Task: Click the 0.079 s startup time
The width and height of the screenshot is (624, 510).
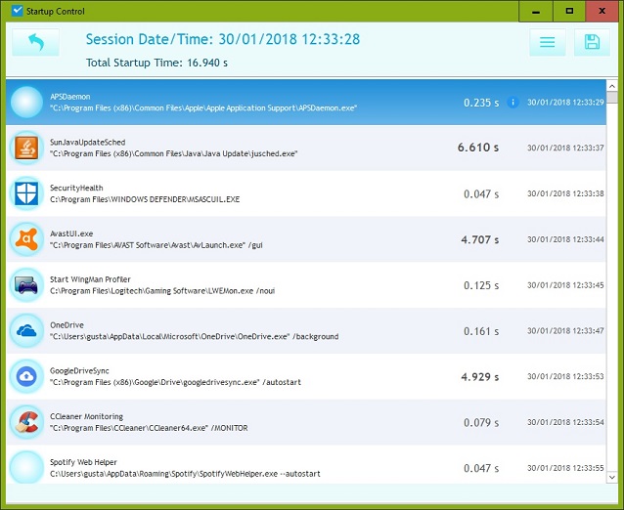Action: (481, 422)
